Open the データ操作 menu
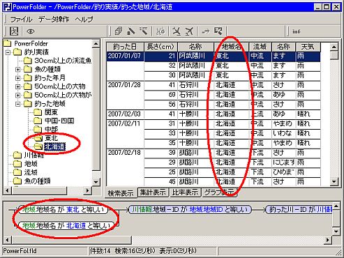Viewport: 344px width, 258px height. (54, 19)
